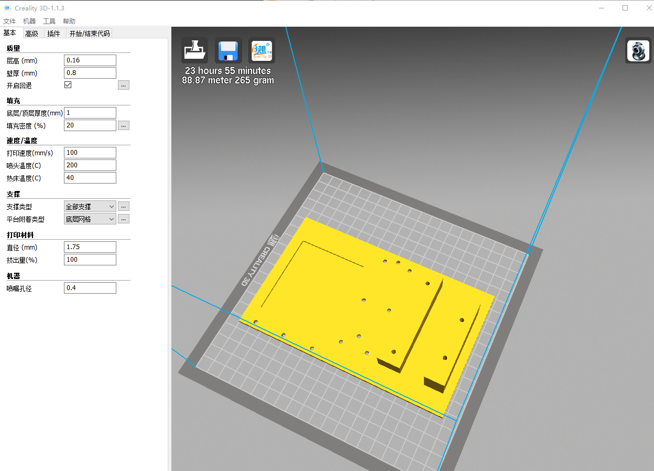Screen dimensions: 654x471
Task: Click the 速度/温度 section heading
Action: point(22,141)
